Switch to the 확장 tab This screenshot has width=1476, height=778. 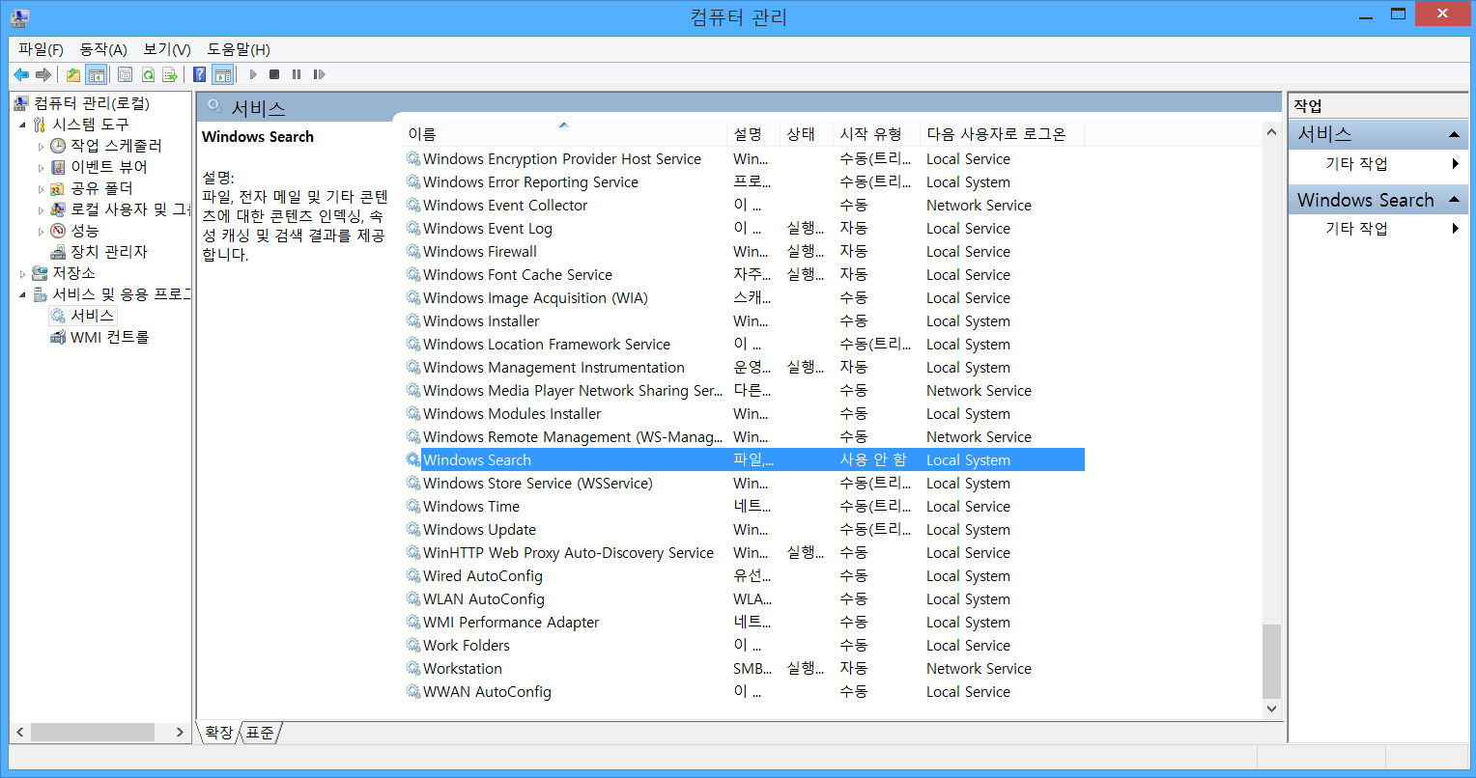coord(219,733)
